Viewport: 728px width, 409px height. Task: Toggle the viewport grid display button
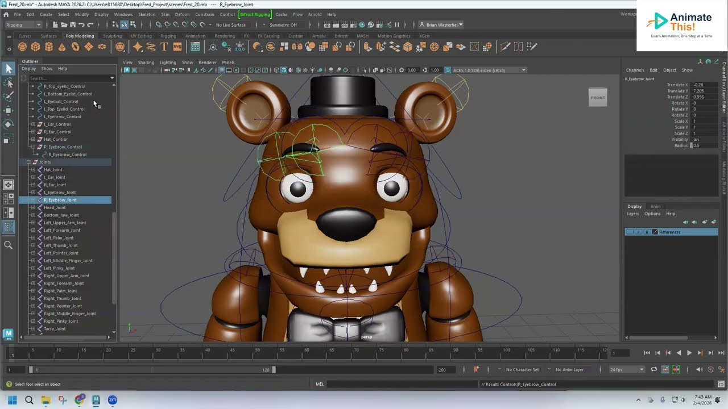pos(221,70)
